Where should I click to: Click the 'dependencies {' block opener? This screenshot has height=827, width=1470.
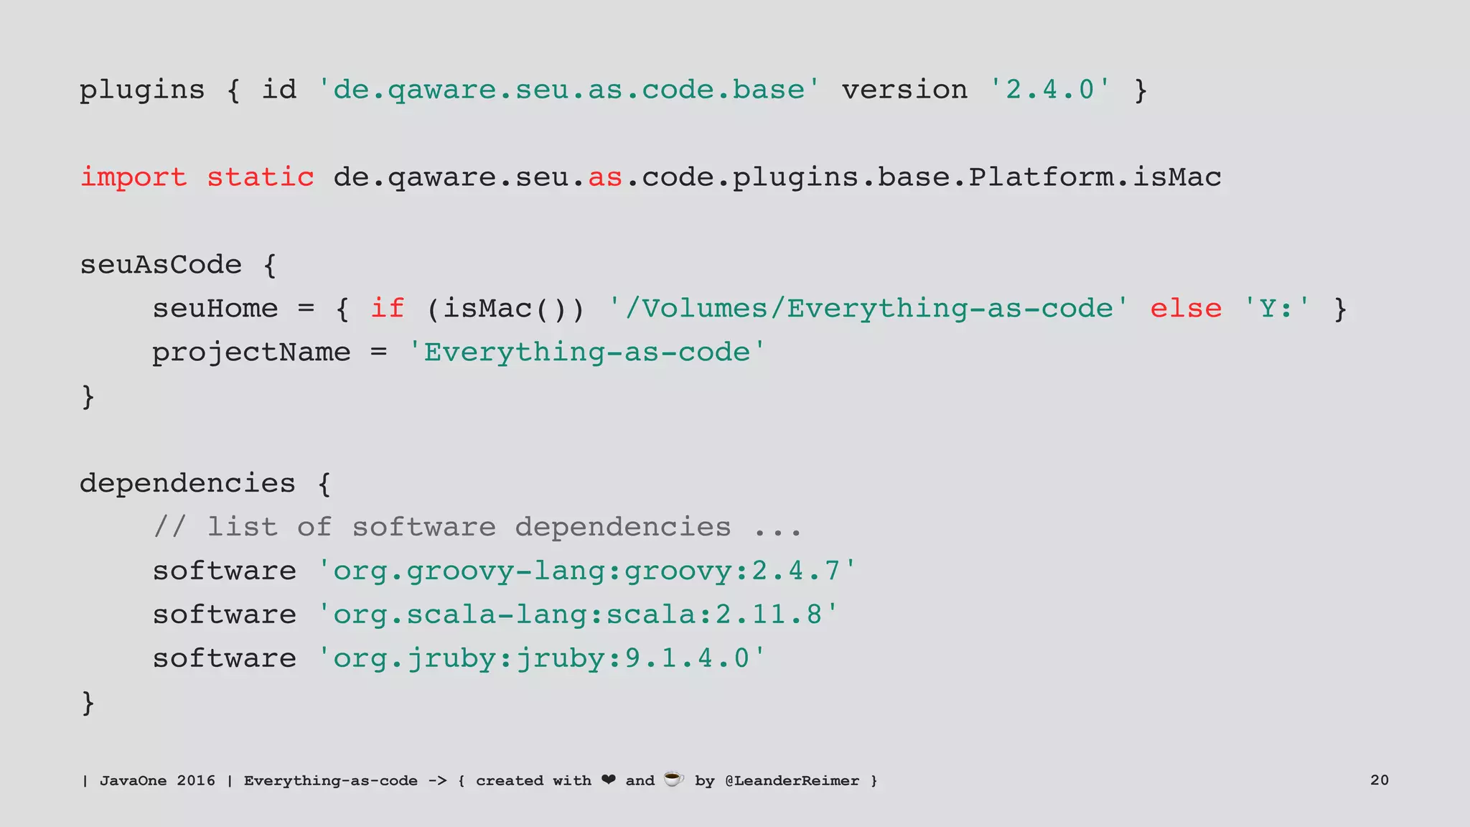[205, 483]
